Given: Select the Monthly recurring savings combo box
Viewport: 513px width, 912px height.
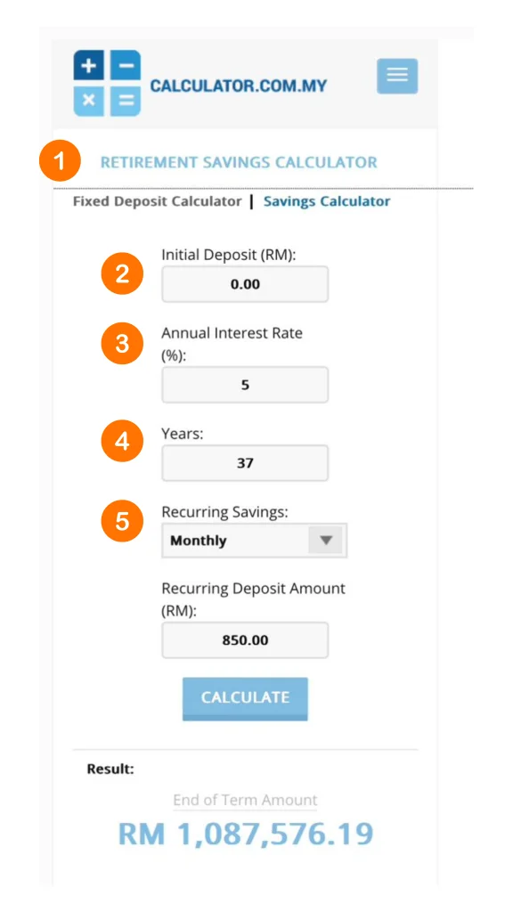Looking at the screenshot, I should pyautogui.click(x=254, y=541).
